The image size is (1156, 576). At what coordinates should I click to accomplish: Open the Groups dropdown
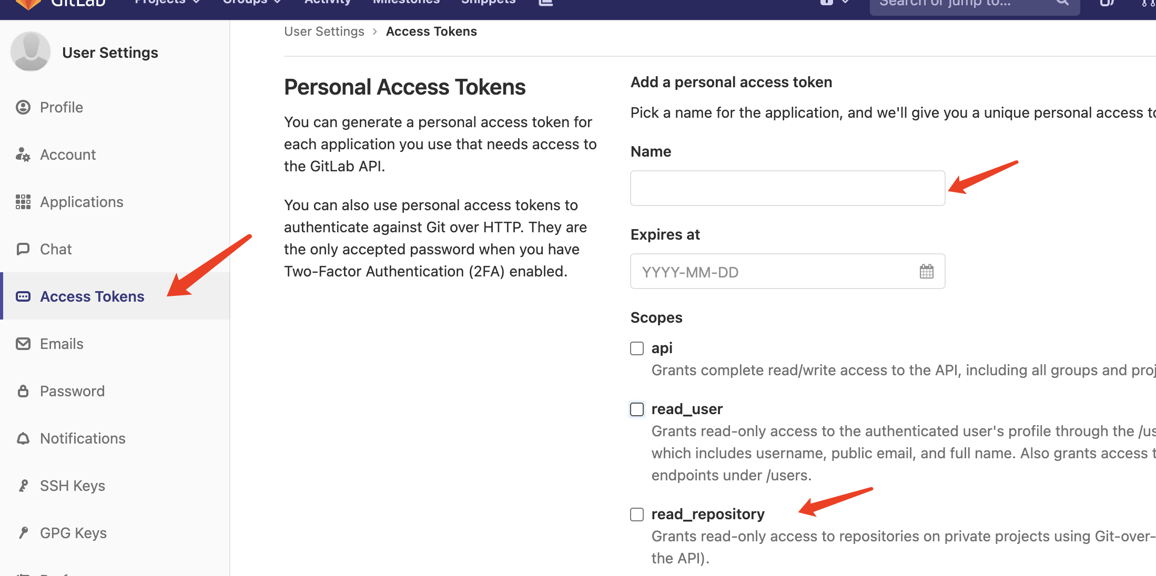(252, 3)
